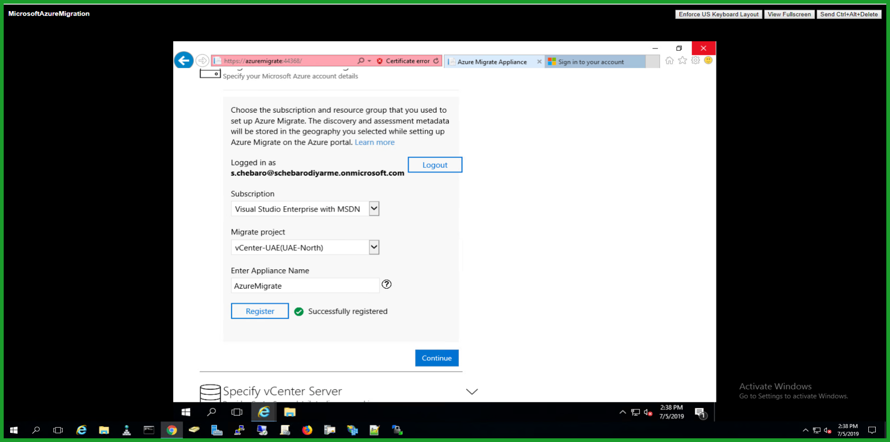The height and width of the screenshot is (442, 890).
Task: Expand the Specify vCenter Server section
Action: click(x=472, y=392)
